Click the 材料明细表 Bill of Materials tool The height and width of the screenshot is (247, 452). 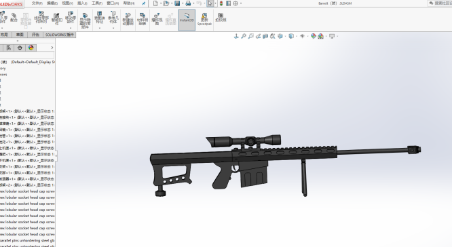click(143, 19)
